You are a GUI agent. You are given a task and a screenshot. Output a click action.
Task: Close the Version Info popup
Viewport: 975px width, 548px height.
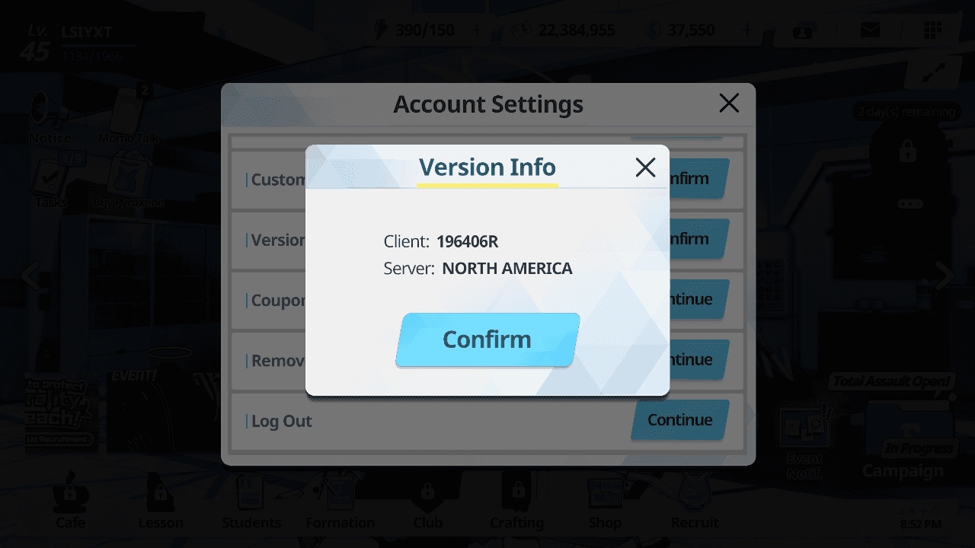645,167
